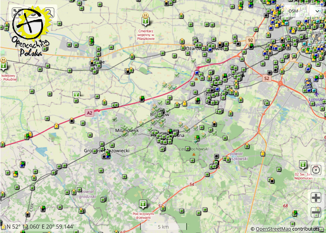The image size is (326, 233).
Task: Click the N 52° 12.060' coordinates readout
Action: (40, 226)
